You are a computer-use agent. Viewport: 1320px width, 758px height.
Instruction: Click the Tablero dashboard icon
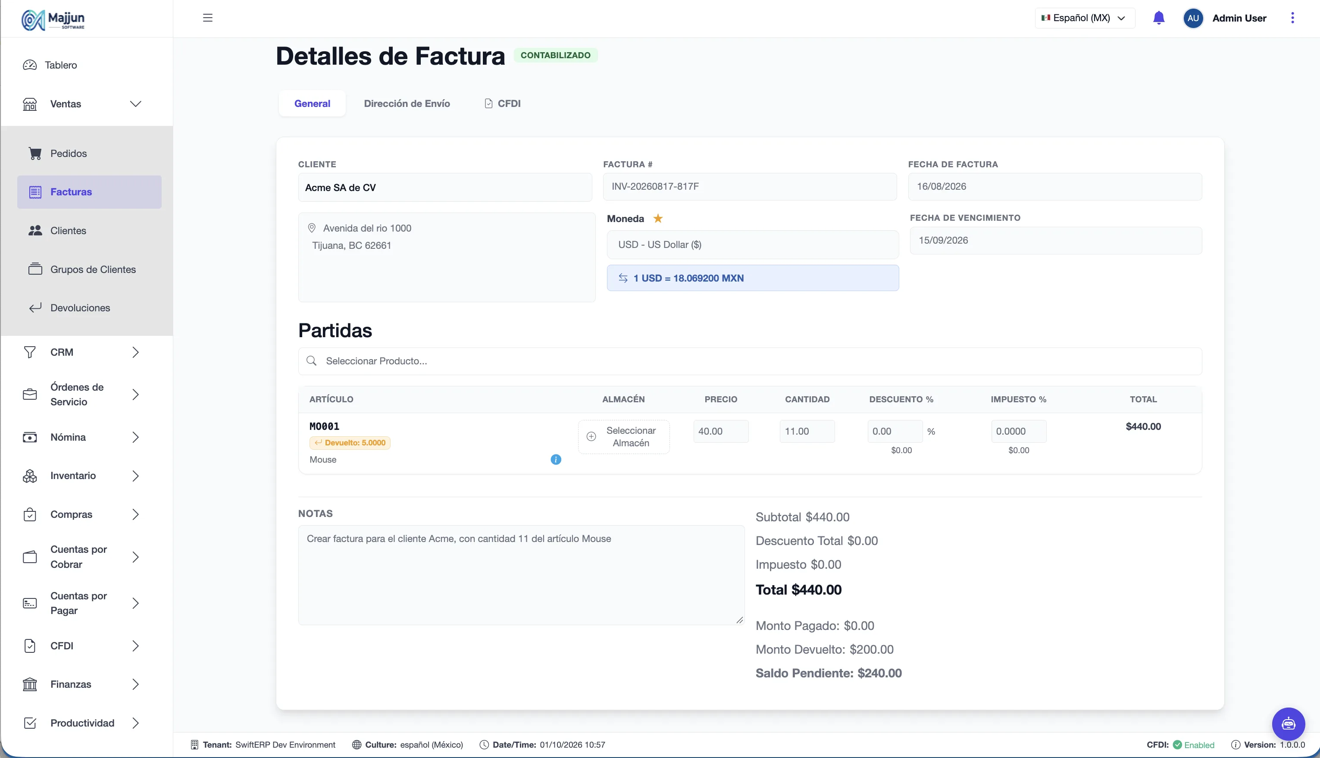click(x=30, y=65)
